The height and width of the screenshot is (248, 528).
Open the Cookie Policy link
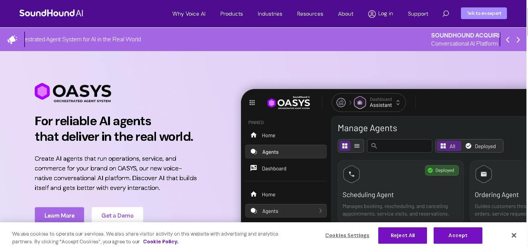click(161, 241)
